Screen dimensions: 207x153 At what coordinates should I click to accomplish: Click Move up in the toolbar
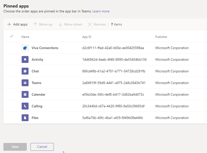click(43, 24)
